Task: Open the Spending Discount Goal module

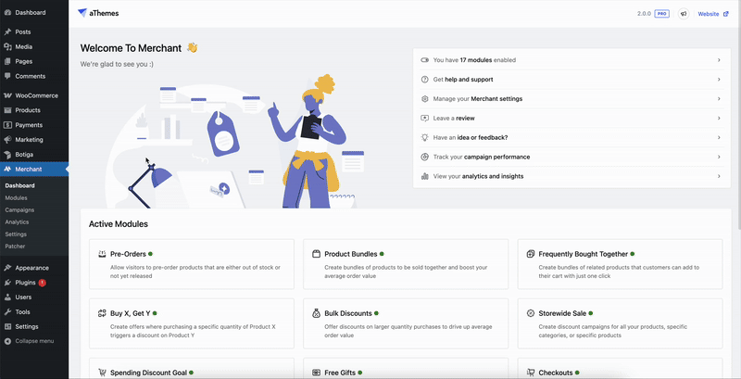Action: (x=192, y=369)
